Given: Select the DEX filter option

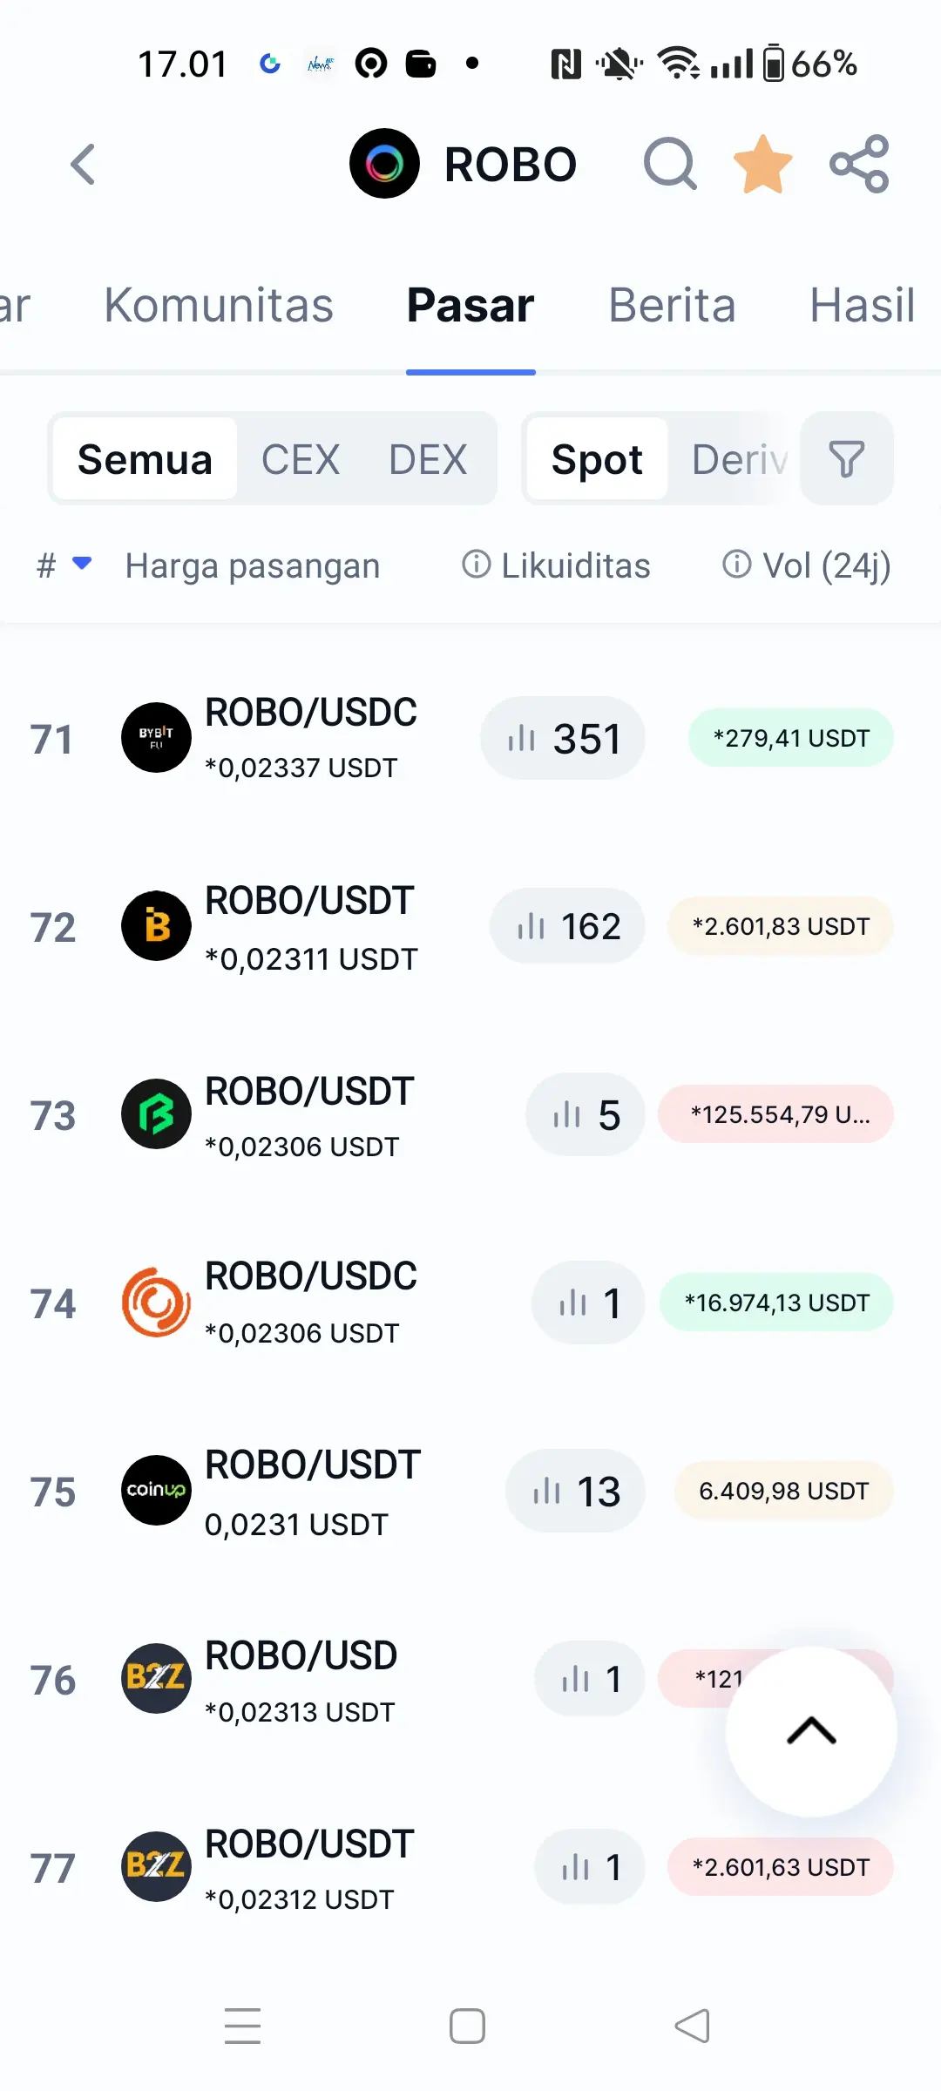Looking at the screenshot, I should 428,459.
